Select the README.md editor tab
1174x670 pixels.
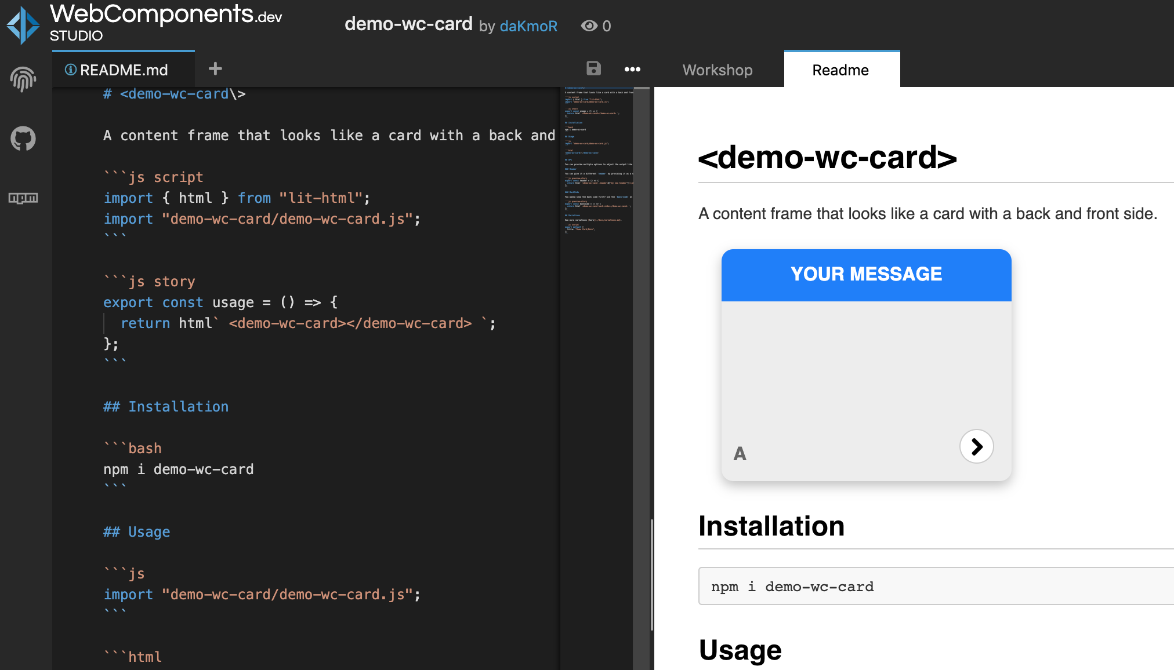coord(124,70)
